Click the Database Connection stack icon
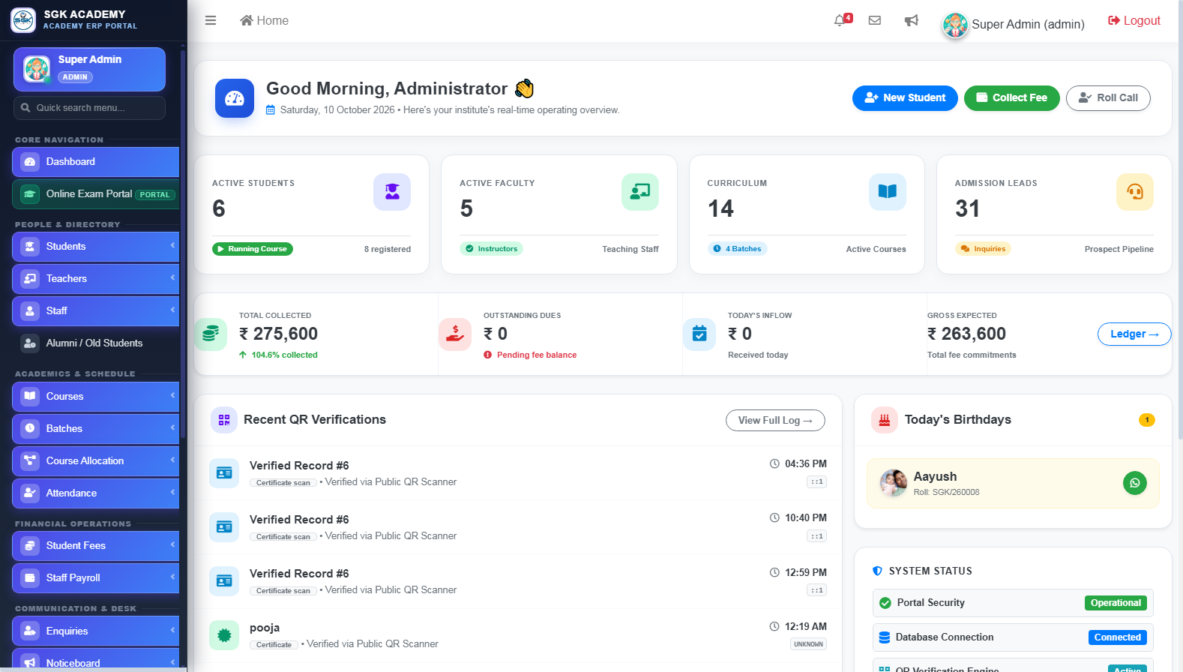 [885, 637]
